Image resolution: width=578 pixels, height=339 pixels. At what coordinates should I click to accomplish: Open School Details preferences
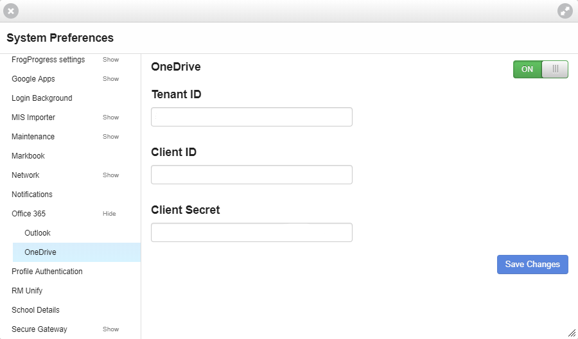click(35, 310)
